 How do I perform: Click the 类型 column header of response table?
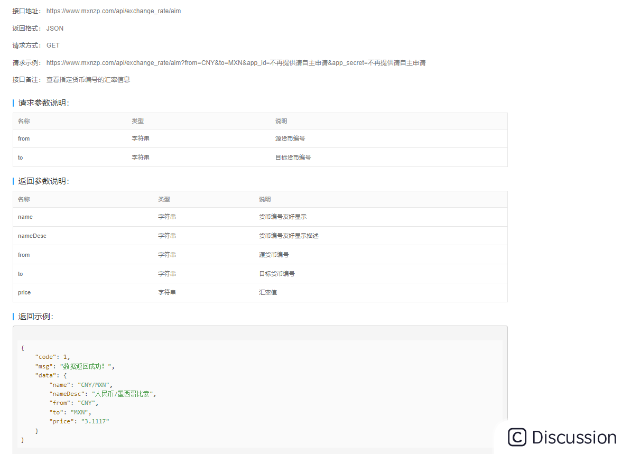pyautogui.click(x=164, y=199)
